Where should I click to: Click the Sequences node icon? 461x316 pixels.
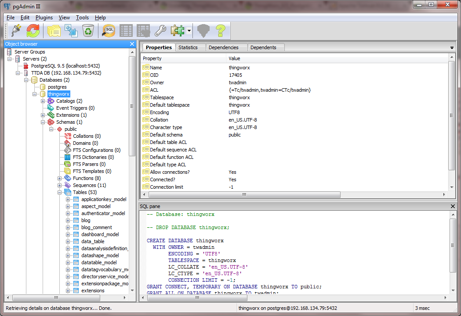click(68, 185)
